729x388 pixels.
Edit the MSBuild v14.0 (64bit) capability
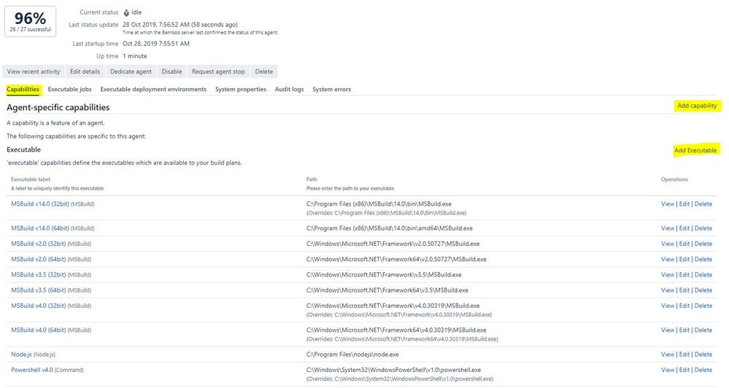(x=684, y=228)
